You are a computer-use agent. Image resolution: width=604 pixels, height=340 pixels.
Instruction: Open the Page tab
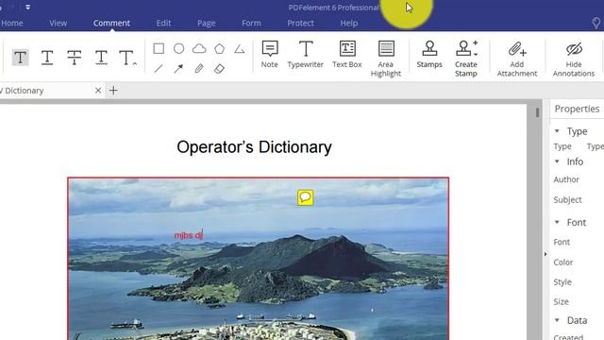[x=207, y=23]
